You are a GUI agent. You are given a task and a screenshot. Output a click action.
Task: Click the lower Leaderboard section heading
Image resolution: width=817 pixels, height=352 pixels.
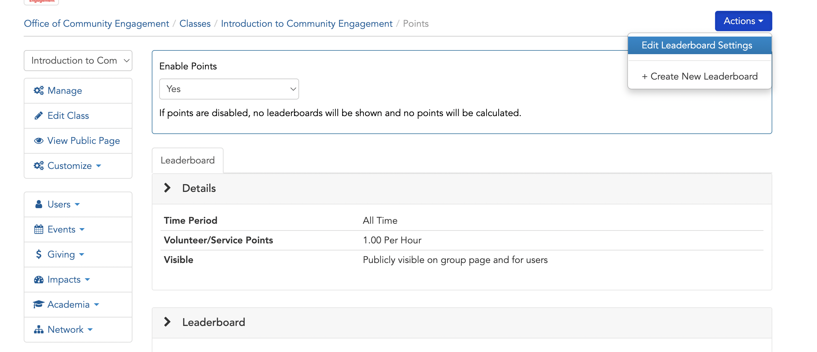coord(214,322)
